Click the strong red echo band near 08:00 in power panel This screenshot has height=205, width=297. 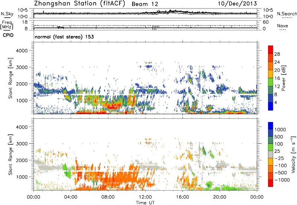coord(113,107)
